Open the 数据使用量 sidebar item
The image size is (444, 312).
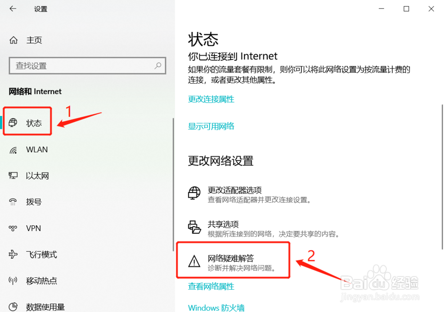tap(37, 307)
